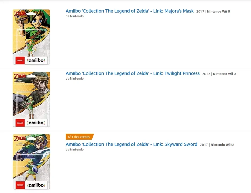Click "de Nintendo" under the Twilight Princess listing
The image size is (251, 193).
75,79
